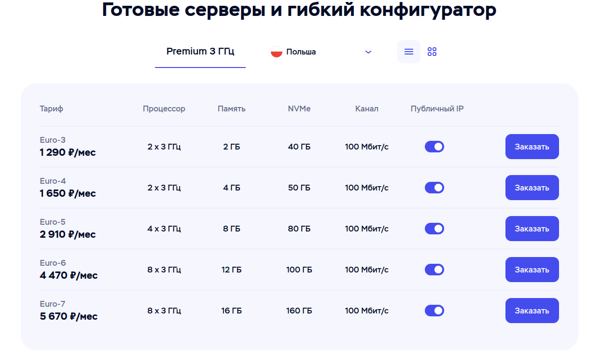Switch to grid view icon
This screenshot has height=353, width=602.
(432, 52)
